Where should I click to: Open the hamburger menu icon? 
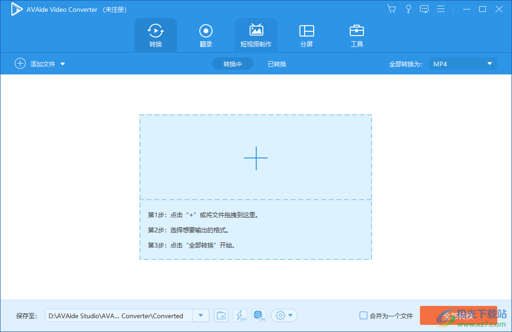pyautogui.click(x=441, y=9)
